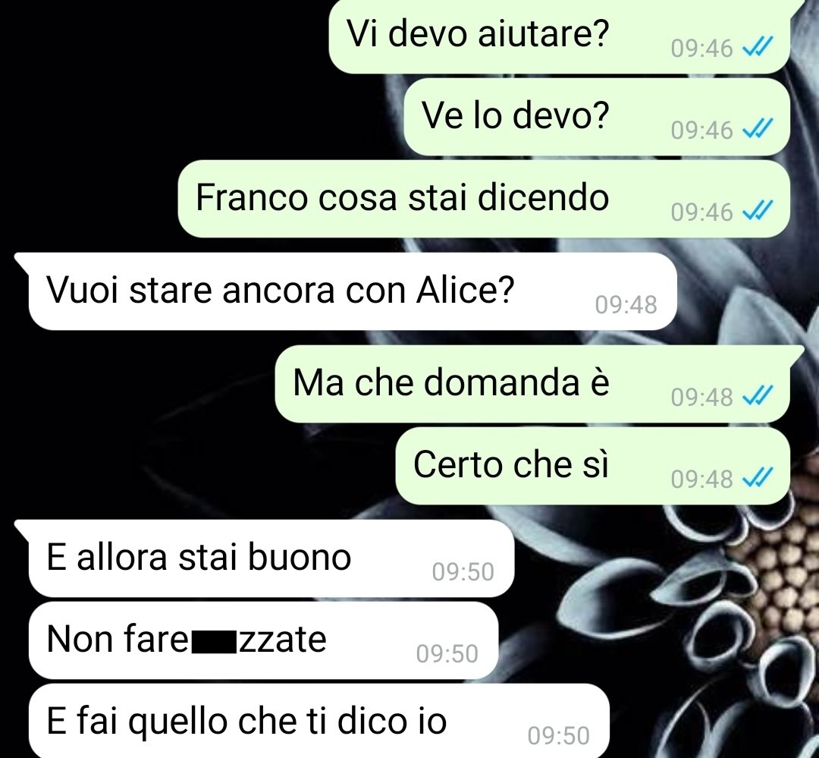Image resolution: width=819 pixels, height=758 pixels.
Task: Tap the 09:46 timestamp on 'Vi devo aiutare?'
Action: point(702,49)
